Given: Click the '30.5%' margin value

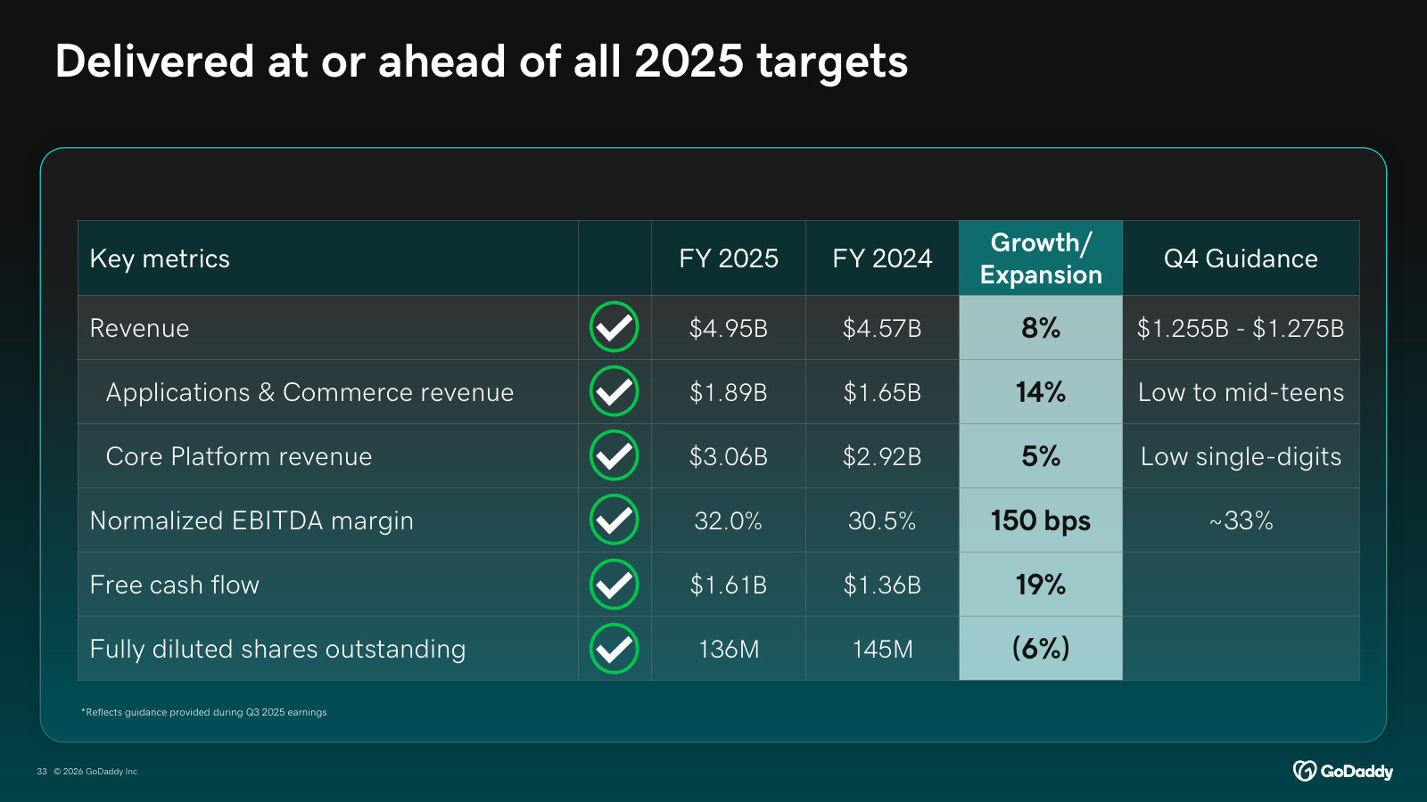Looking at the screenshot, I should point(882,520).
